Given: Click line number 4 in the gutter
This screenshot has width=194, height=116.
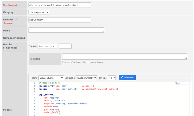Looking at the screenshot, I should pyautogui.click(x=34, y=92).
